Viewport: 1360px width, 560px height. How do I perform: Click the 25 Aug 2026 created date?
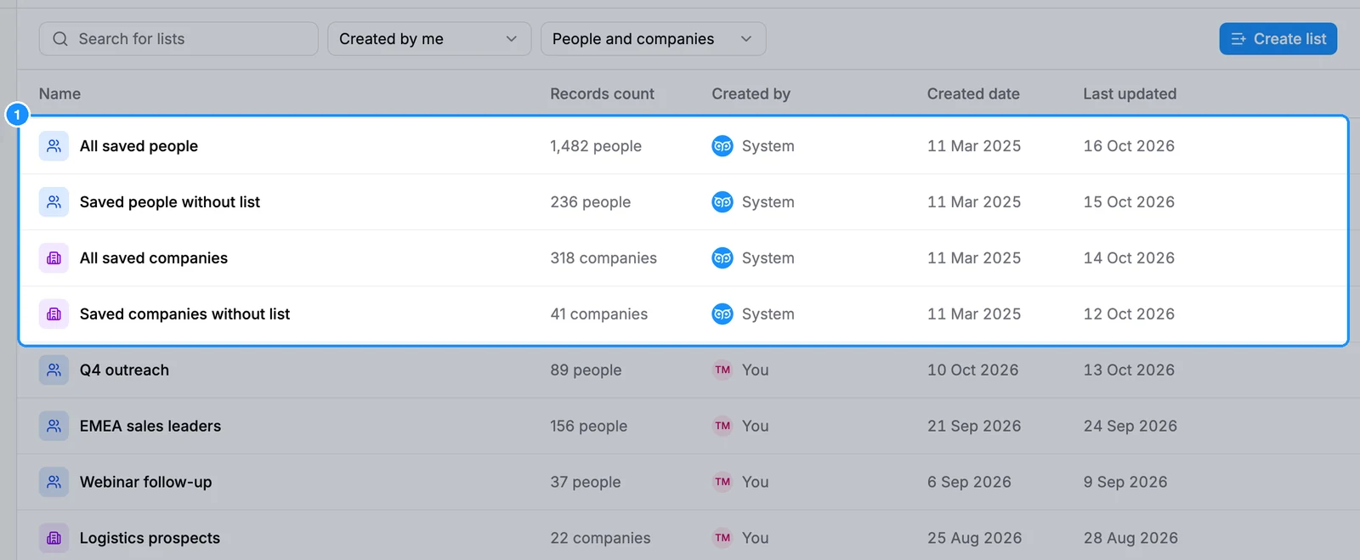pyautogui.click(x=974, y=539)
